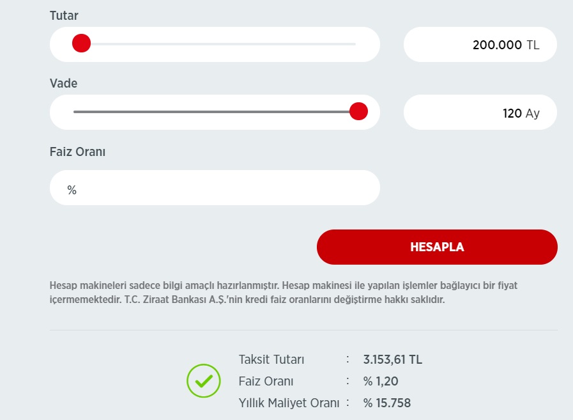Click the middle of the Tutar slider track

tap(215, 44)
